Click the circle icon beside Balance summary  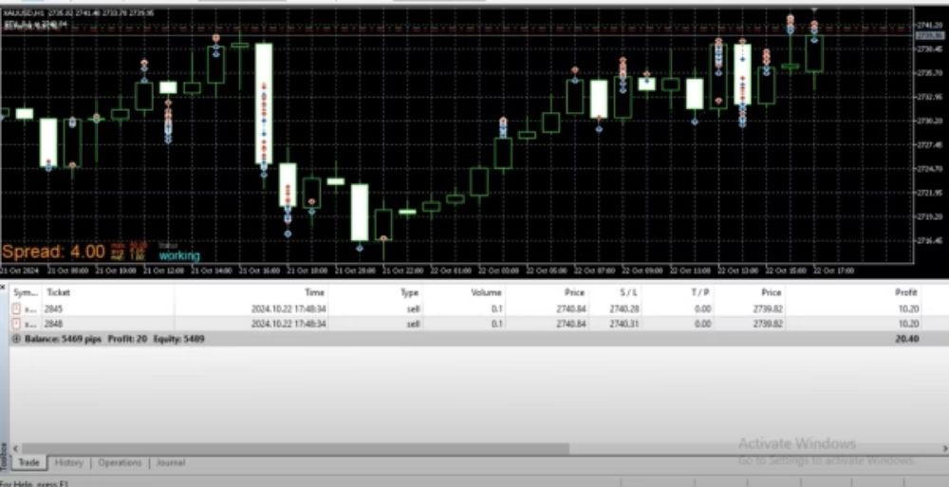tap(14, 338)
